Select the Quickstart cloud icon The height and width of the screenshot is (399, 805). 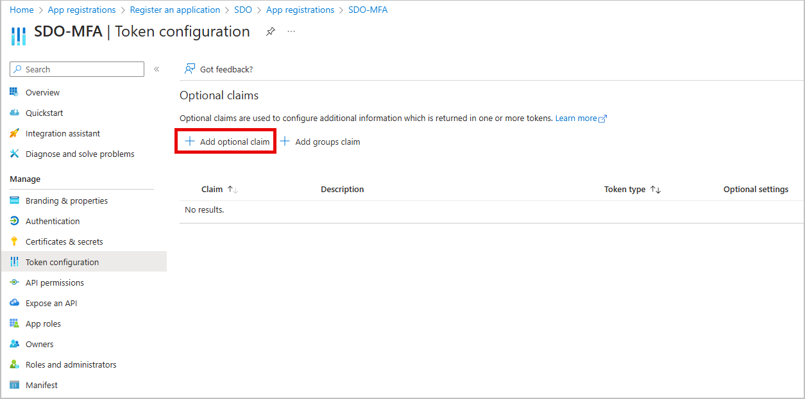pos(14,113)
